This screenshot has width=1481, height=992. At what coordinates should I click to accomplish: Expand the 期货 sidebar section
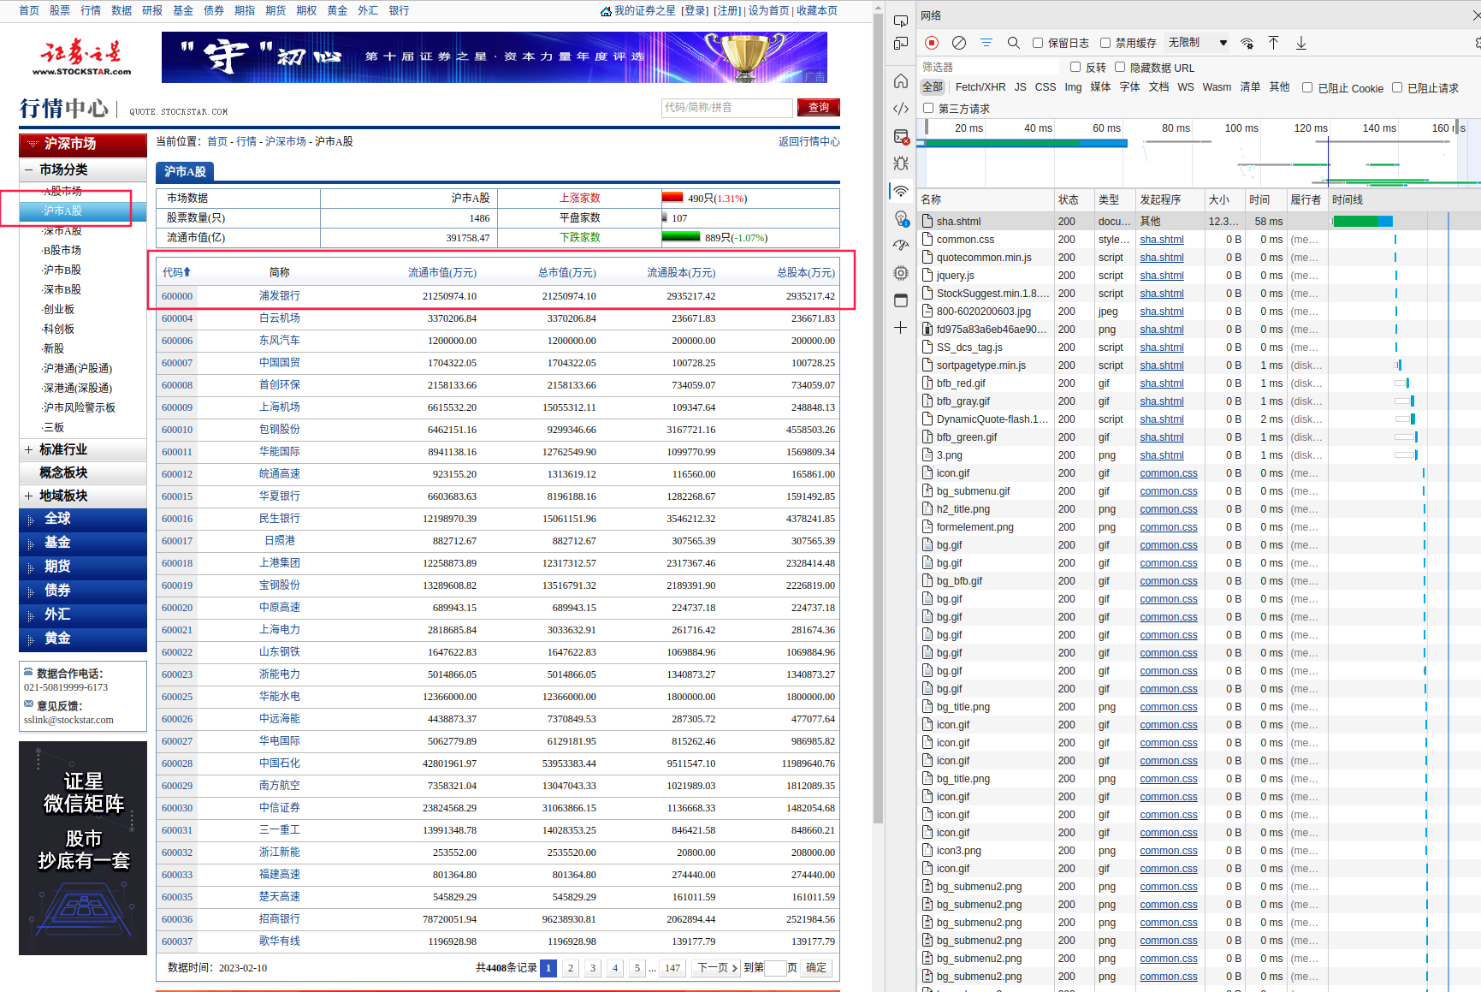click(83, 567)
